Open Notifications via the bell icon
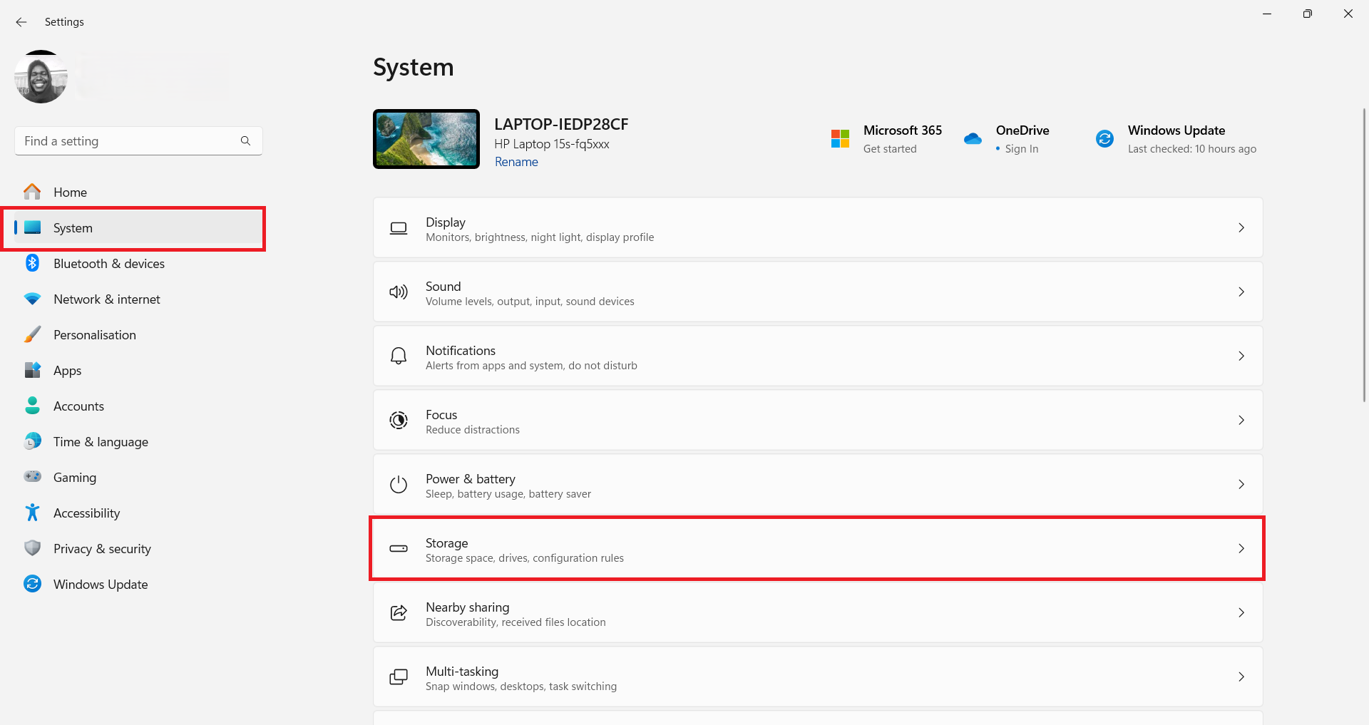This screenshot has width=1369, height=725. (399, 356)
